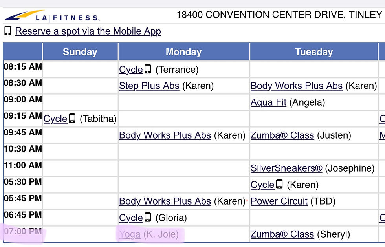This screenshot has width=385, height=247.
Task: Click the Tuesday column header
Action: 314,51
